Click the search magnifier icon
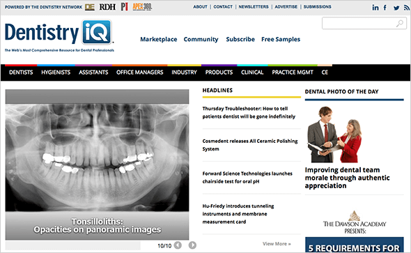This screenshot has height=253, width=411. click(400, 24)
